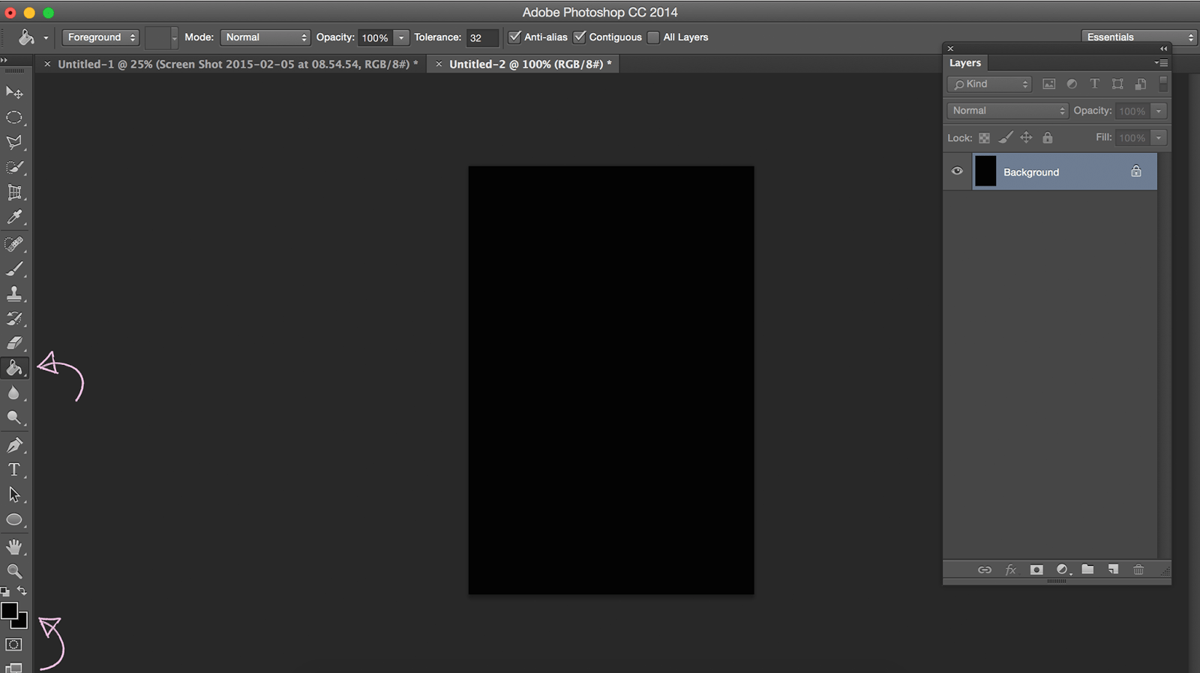Toggle Quick Mask mode
The width and height of the screenshot is (1200, 673).
point(13,645)
